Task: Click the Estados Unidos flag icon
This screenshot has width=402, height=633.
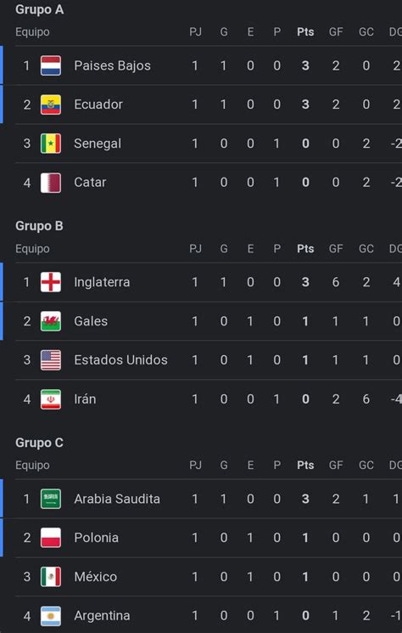Action: (x=51, y=359)
